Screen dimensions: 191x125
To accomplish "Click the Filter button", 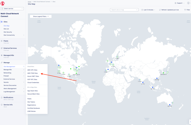I will tap(187, 10).
